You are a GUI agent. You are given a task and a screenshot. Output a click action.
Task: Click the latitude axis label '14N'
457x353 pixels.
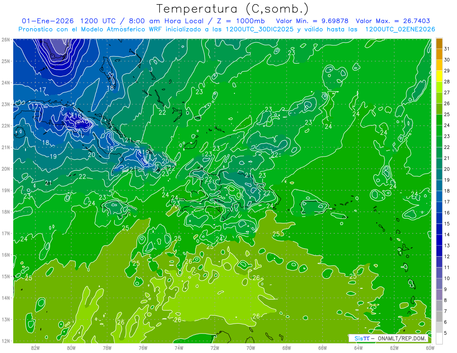(x=6, y=298)
